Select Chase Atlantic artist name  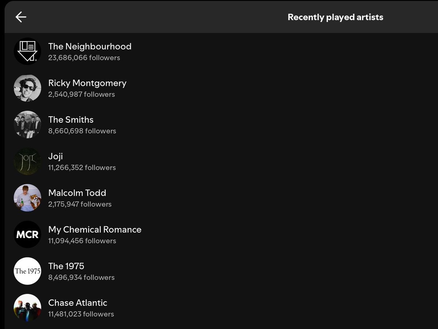pyautogui.click(x=78, y=303)
